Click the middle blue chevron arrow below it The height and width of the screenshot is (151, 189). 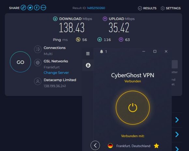coord(177,134)
